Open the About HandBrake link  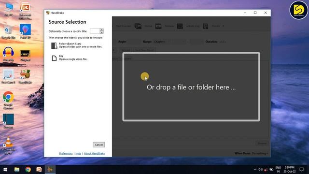(94, 154)
